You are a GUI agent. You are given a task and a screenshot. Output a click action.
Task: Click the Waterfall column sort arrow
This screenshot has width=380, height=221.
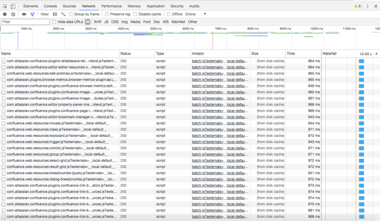click(376, 54)
